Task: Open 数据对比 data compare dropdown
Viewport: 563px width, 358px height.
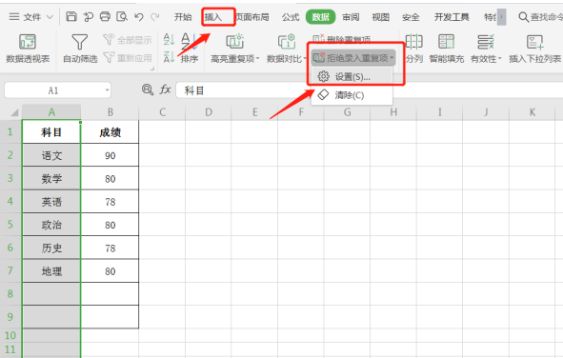Action: click(286, 49)
